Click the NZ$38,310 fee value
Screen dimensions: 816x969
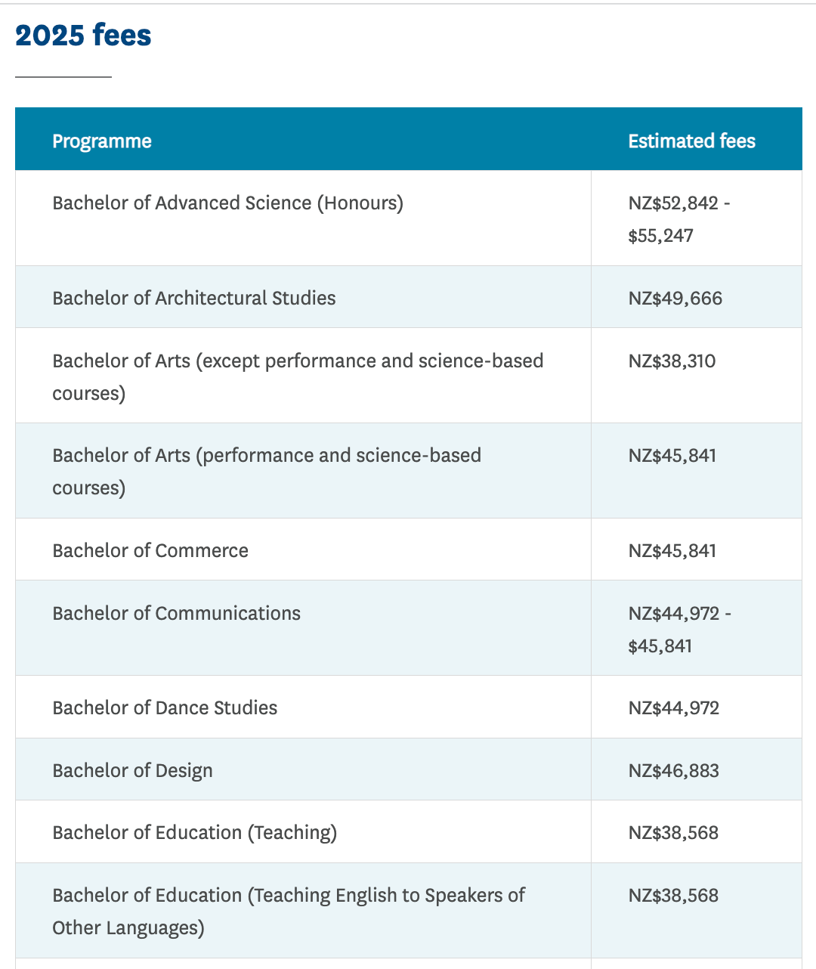(x=672, y=361)
